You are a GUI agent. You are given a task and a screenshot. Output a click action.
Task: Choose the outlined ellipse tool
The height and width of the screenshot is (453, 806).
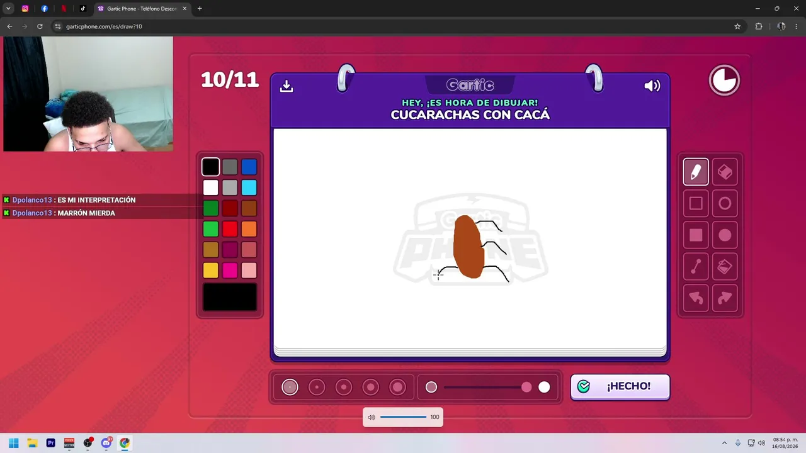(x=725, y=203)
